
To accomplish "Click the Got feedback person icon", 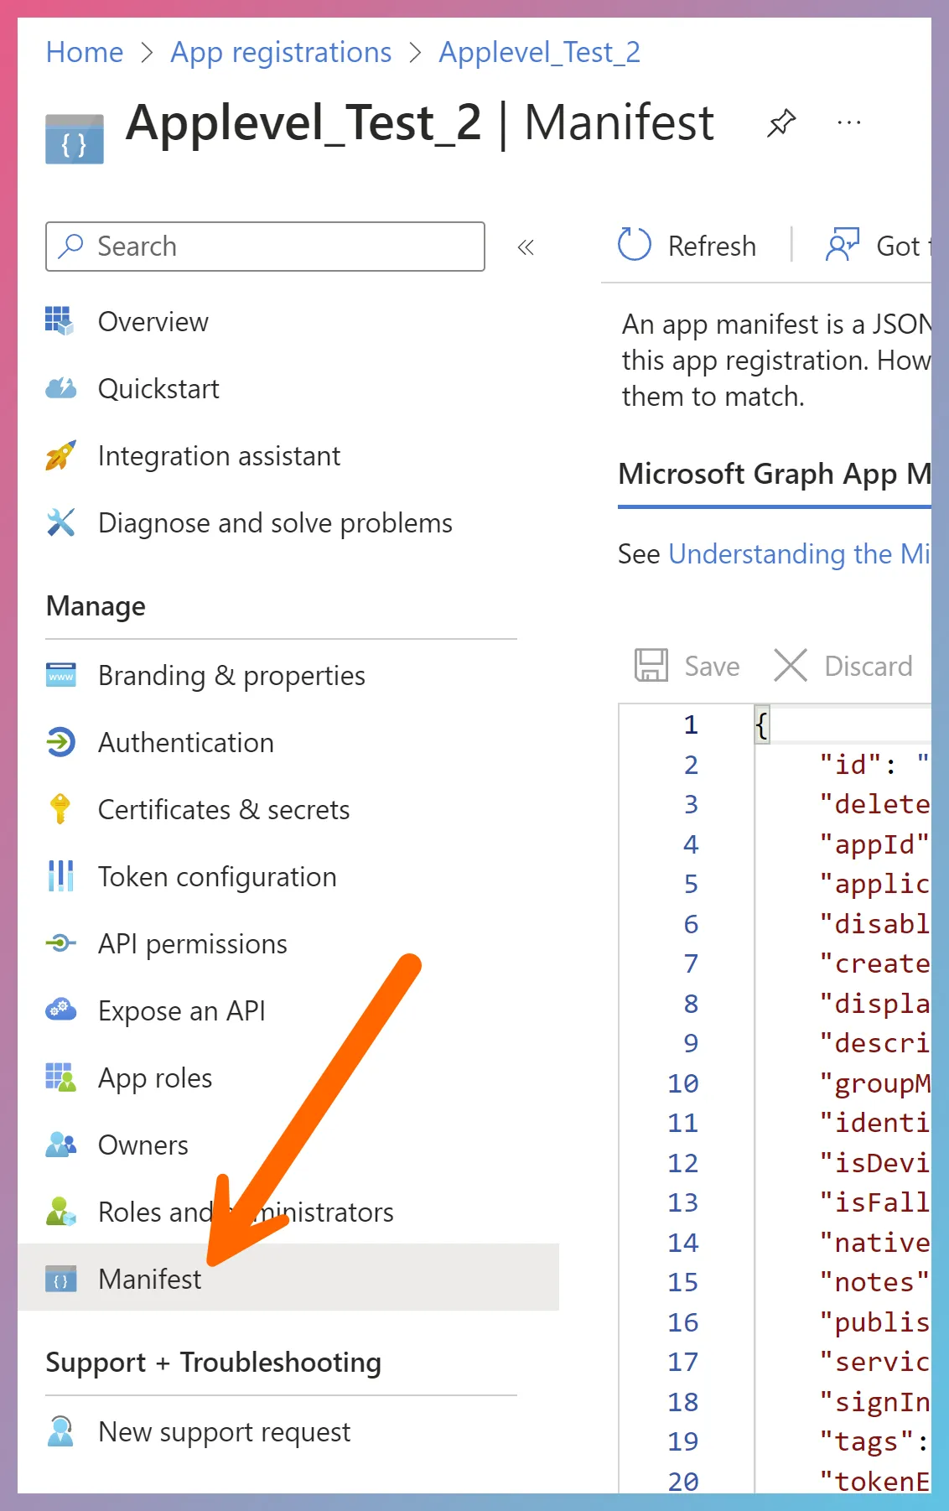I will pos(843,245).
